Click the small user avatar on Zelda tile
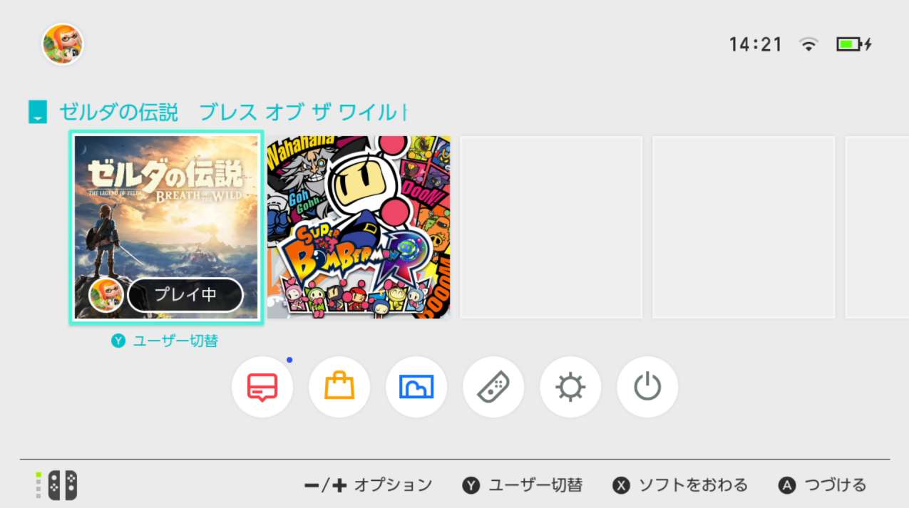 pos(106,295)
